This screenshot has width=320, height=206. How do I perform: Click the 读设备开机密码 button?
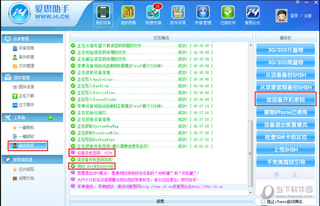(x=285, y=100)
